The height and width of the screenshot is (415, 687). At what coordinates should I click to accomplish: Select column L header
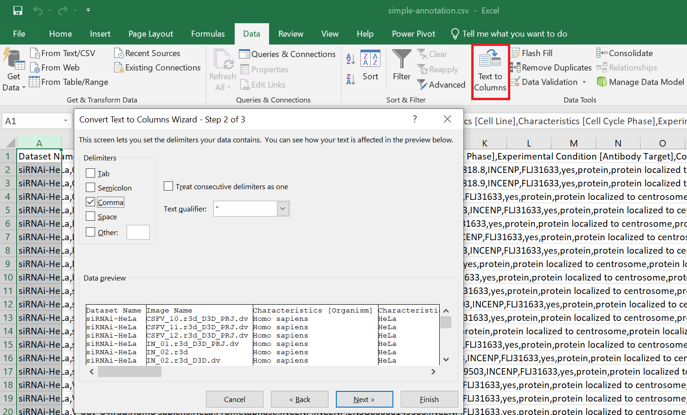pos(529,143)
